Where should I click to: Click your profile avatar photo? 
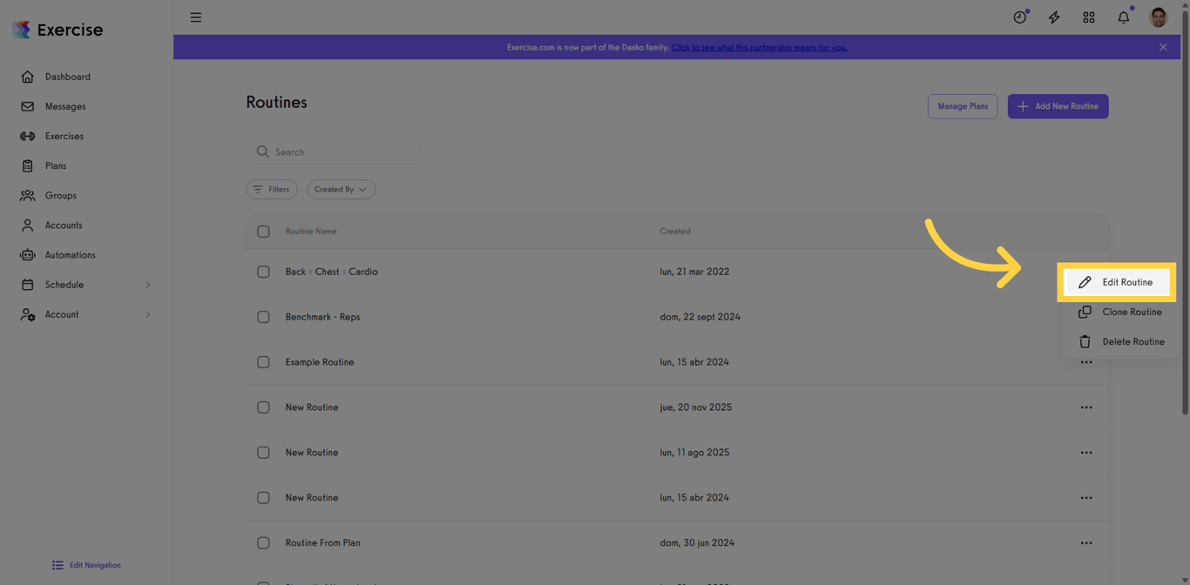tap(1158, 17)
